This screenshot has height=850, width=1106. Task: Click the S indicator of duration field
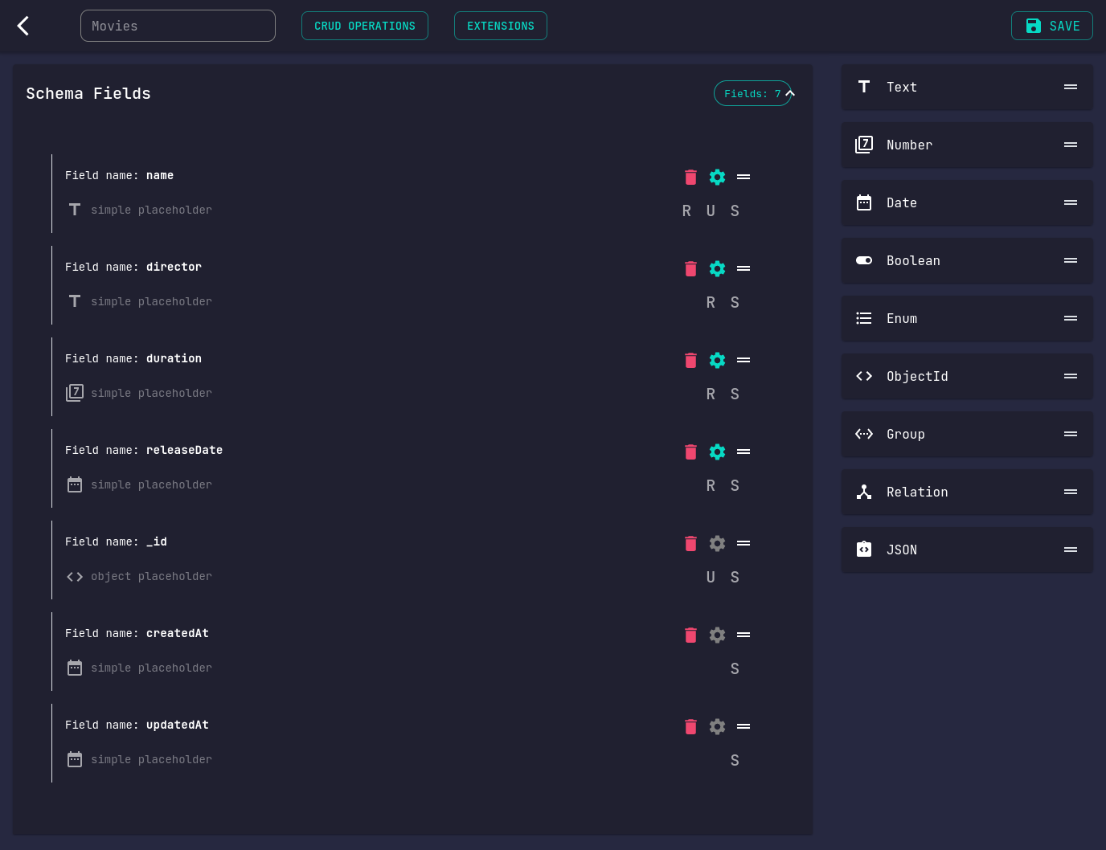pos(735,394)
